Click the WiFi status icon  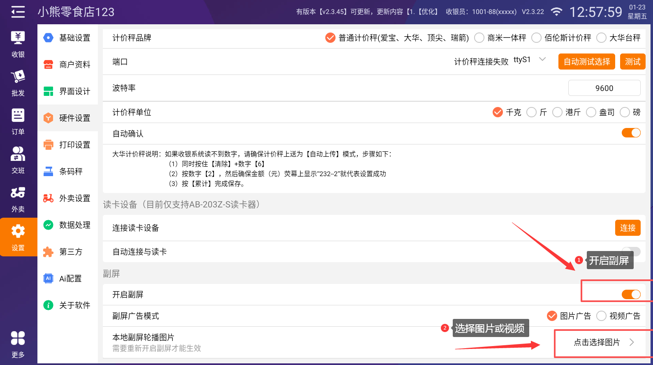coord(556,12)
